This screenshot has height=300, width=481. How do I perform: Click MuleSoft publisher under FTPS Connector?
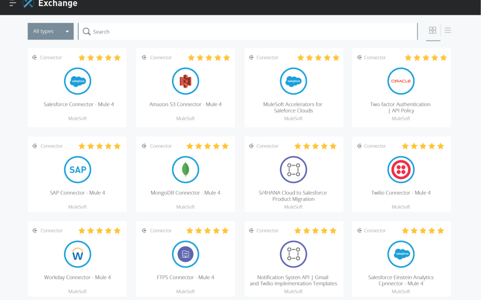[x=185, y=291]
